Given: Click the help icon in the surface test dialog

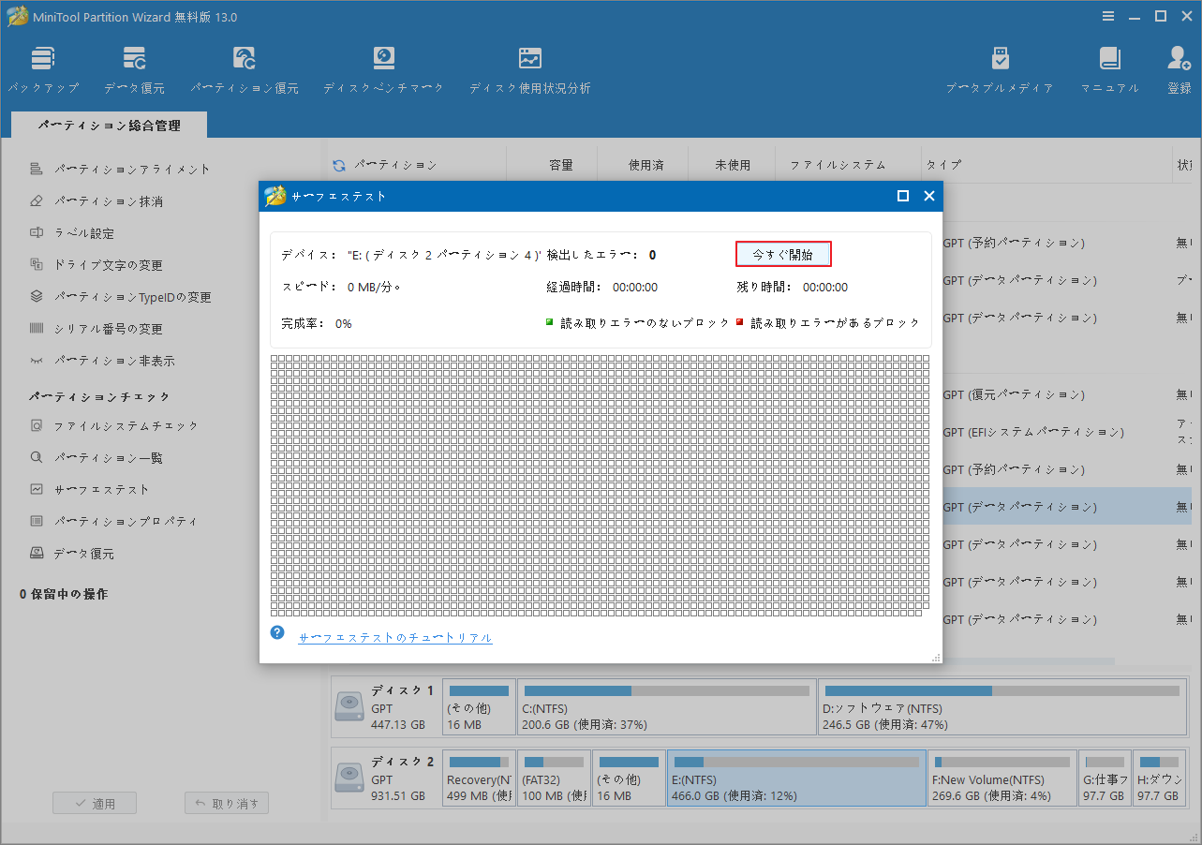Looking at the screenshot, I should (x=276, y=632).
